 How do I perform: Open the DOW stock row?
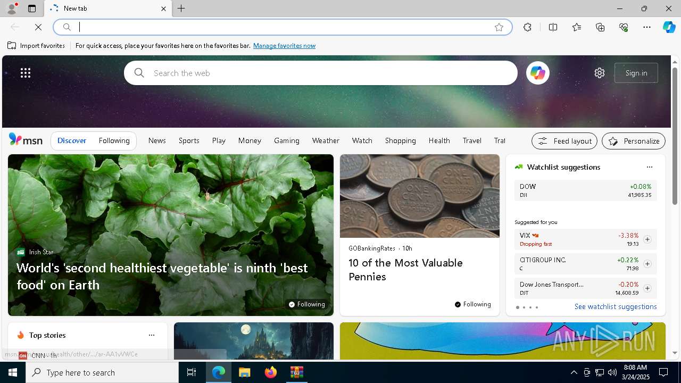pyautogui.click(x=585, y=190)
